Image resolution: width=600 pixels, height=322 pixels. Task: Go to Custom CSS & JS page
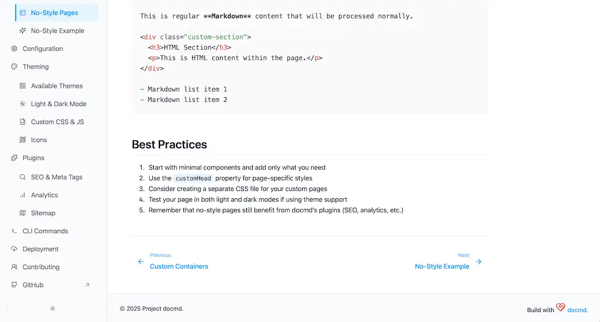pyautogui.click(x=57, y=122)
